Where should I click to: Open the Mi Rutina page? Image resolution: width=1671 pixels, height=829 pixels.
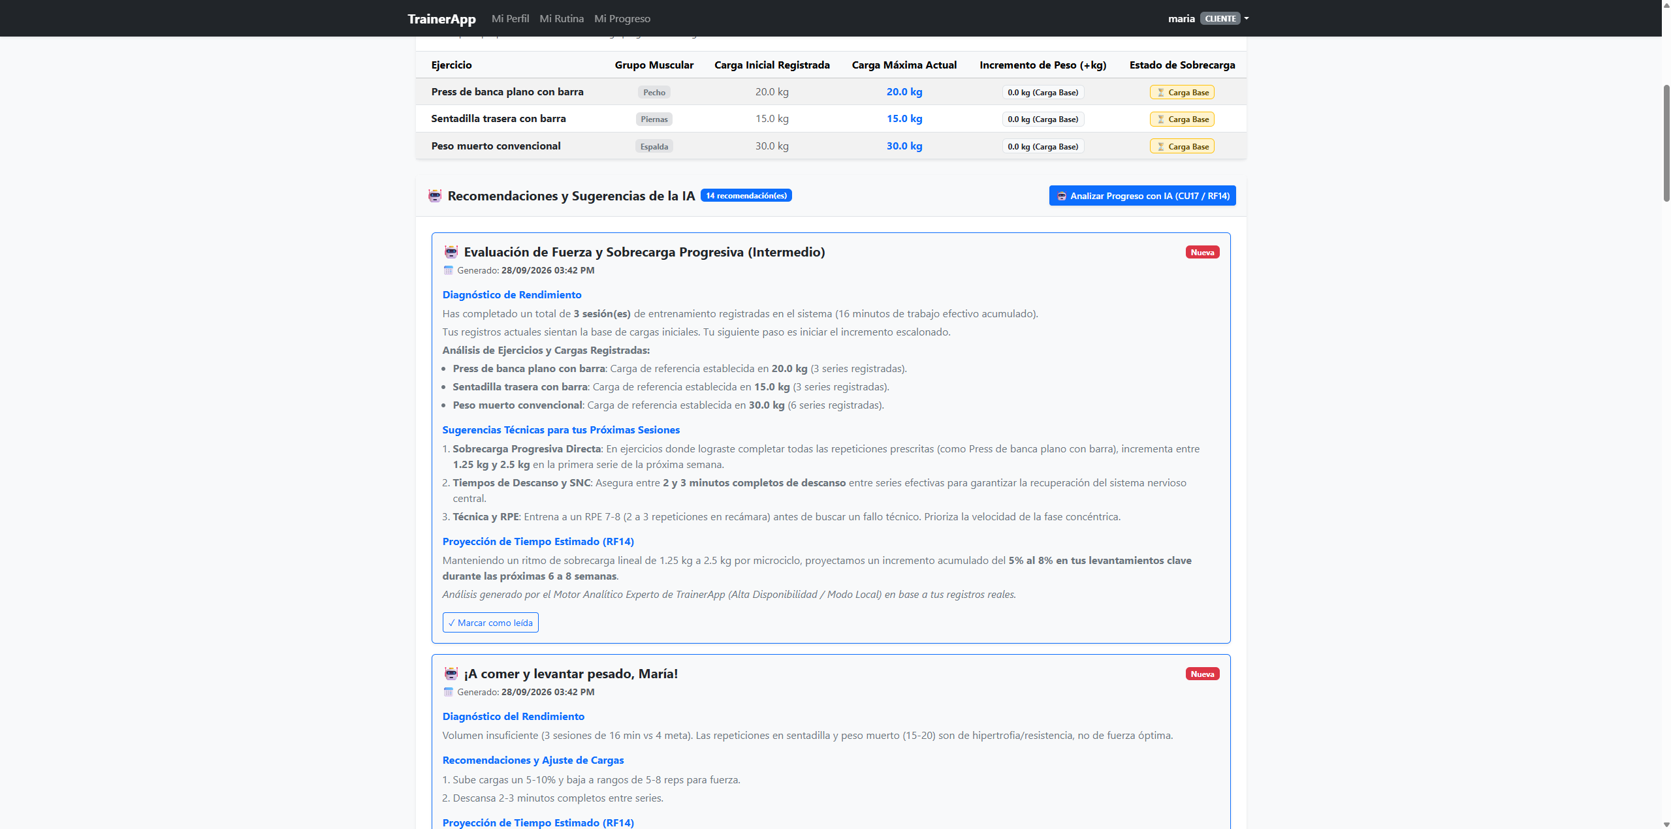562,18
